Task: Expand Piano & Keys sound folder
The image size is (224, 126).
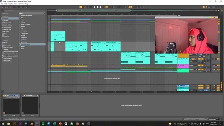Action: click(x=20, y=33)
